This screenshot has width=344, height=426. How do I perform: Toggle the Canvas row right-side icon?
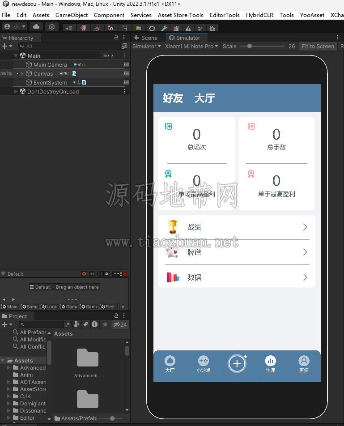coord(126,73)
